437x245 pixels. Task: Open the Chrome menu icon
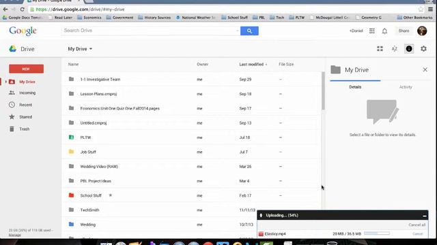tap(431, 9)
